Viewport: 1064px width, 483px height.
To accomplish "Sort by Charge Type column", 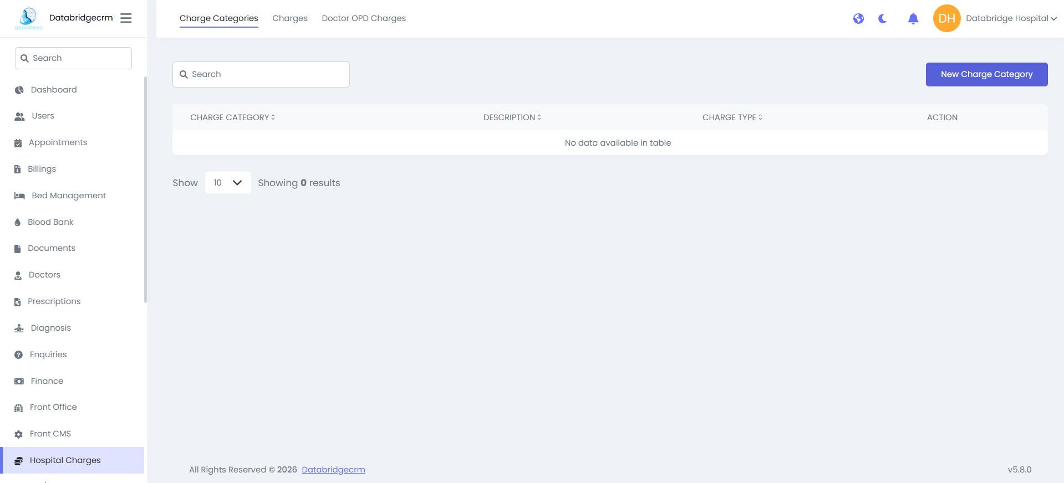I will click(x=732, y=117).
